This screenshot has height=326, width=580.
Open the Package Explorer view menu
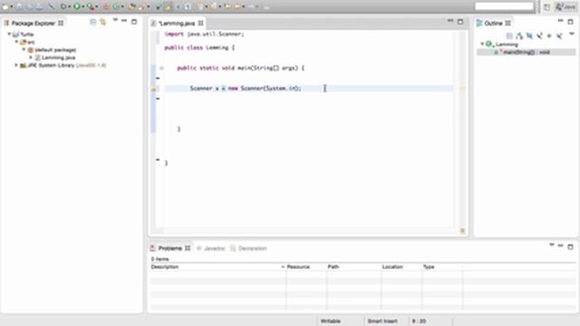[x=115, y=20]
